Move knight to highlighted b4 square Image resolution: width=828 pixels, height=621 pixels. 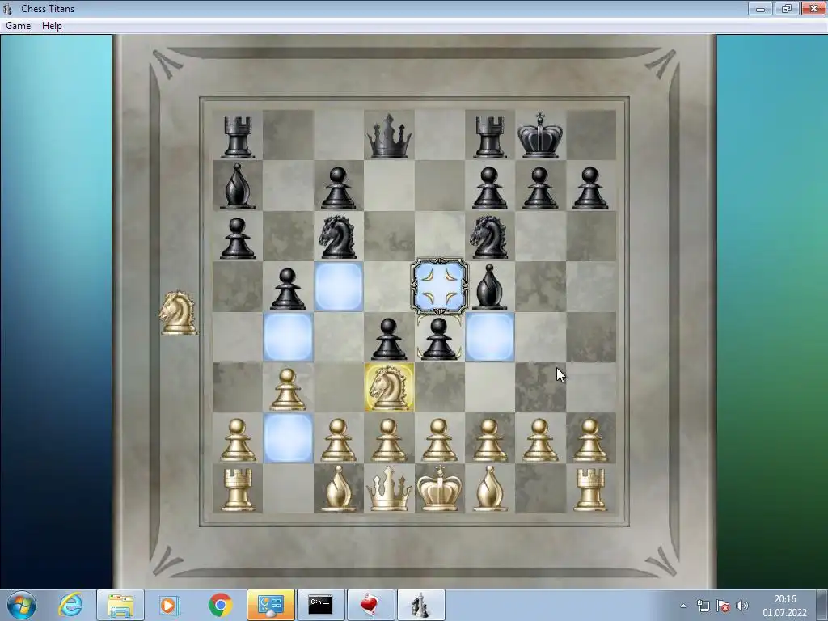[x=288, y=337]
